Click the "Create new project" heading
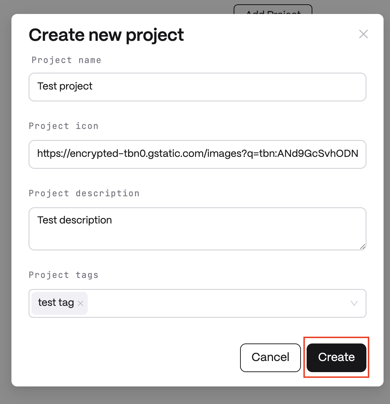The width and height of the screenshot is (390, 404). pyautogui.click(x=106, y=35)
